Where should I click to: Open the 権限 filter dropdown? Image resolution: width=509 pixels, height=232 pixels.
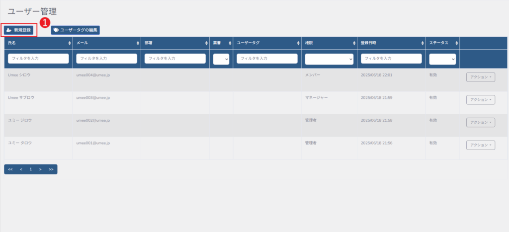coord(329,59)
